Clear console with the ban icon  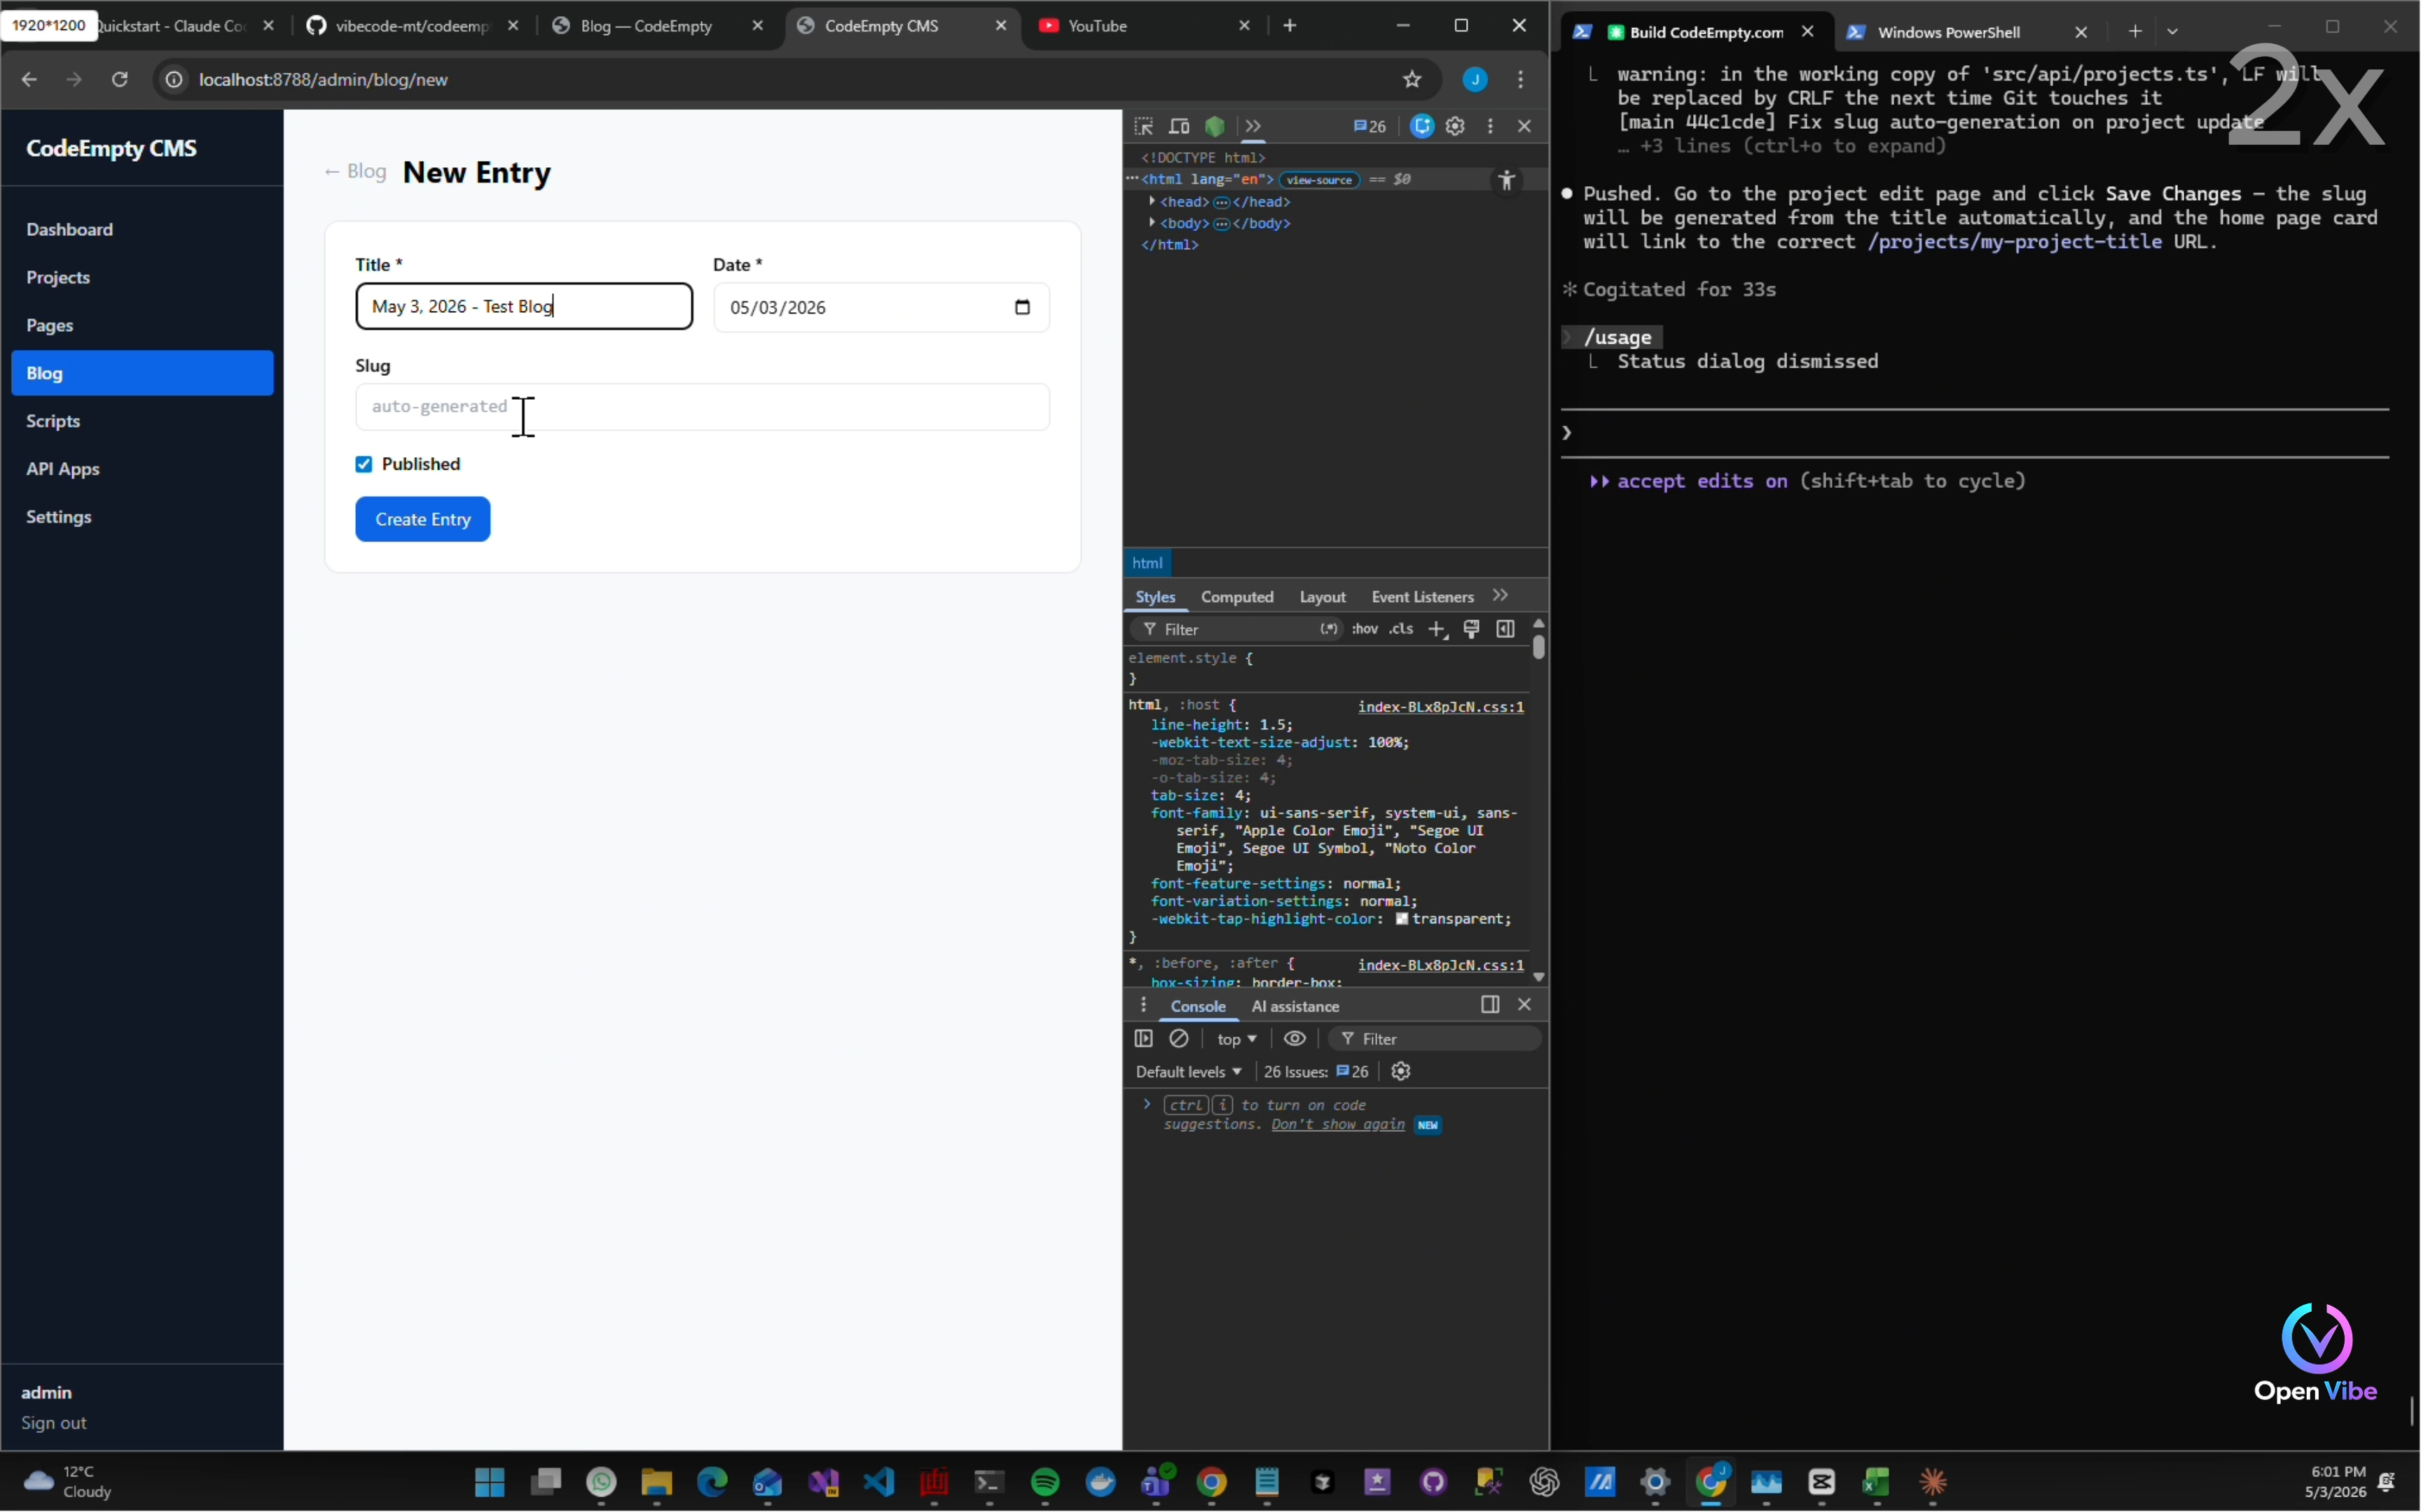pyautogui.click(x=1180, y=1039)
